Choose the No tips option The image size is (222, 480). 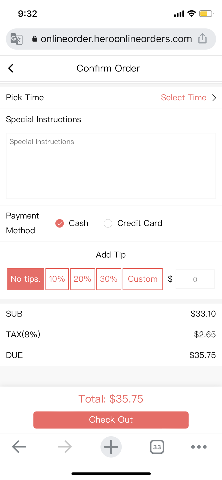click(x=26, y=279)
